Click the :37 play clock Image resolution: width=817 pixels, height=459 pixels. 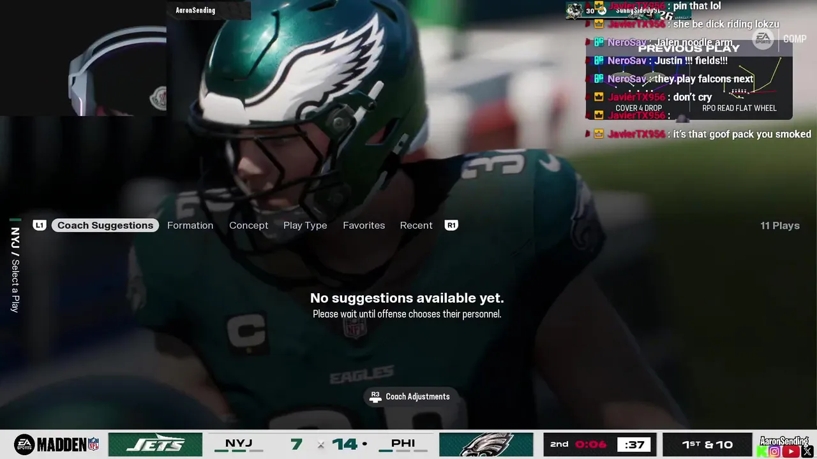pyautogui.click(x=634, y=444)
